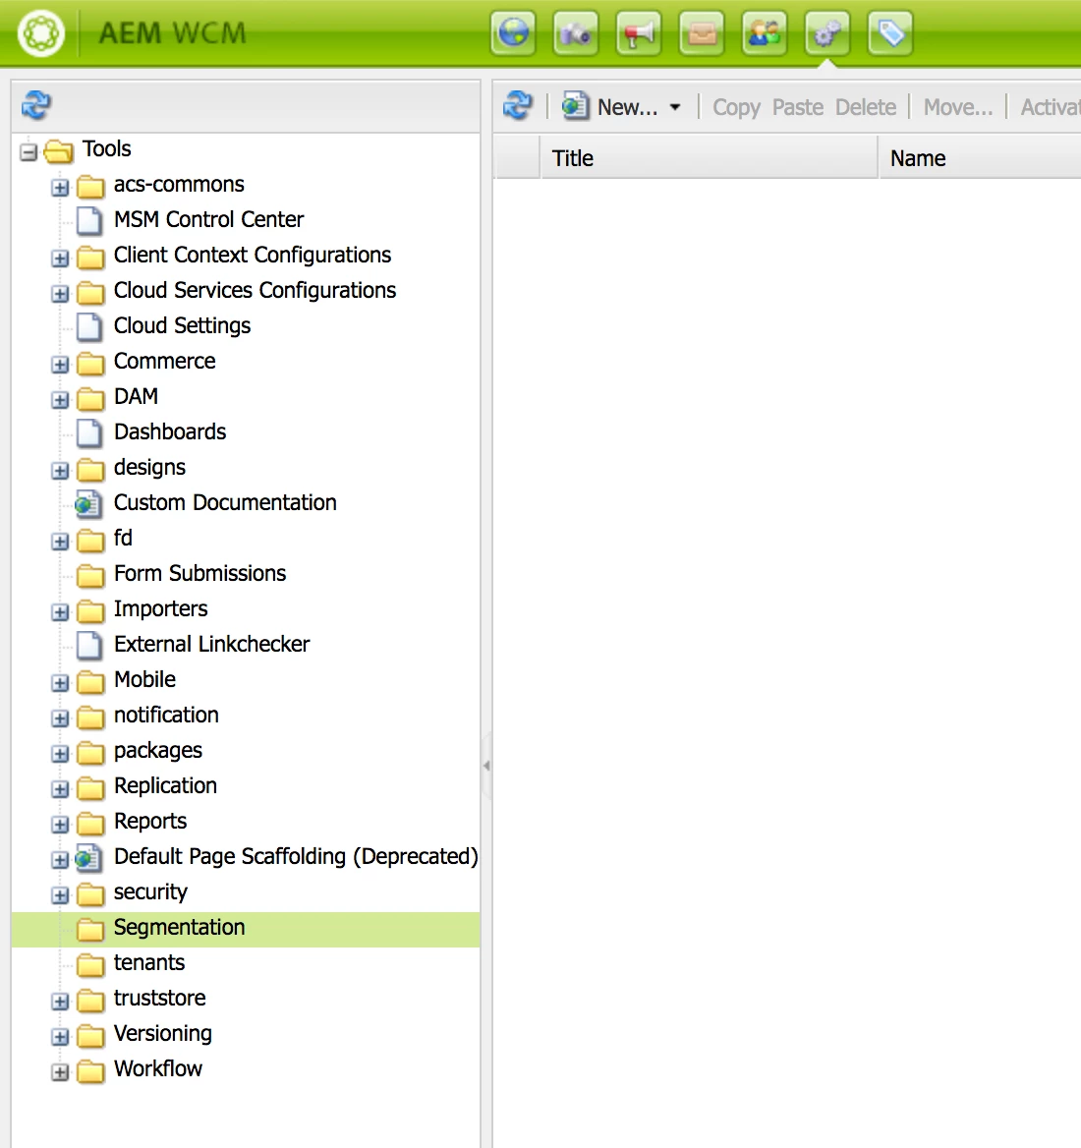Click the Dashboards page icon
The width and height of the screenshot is (1081, 1148).
click(90, 431)
